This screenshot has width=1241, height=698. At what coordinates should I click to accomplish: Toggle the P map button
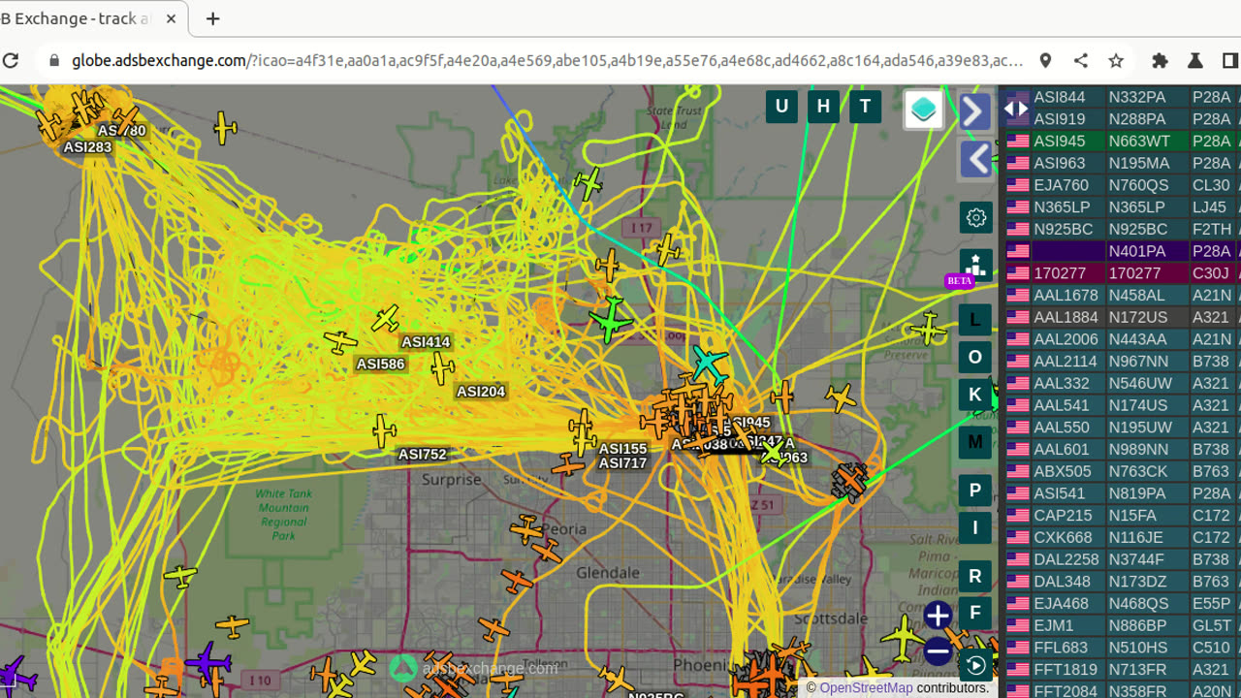[975, 491]
